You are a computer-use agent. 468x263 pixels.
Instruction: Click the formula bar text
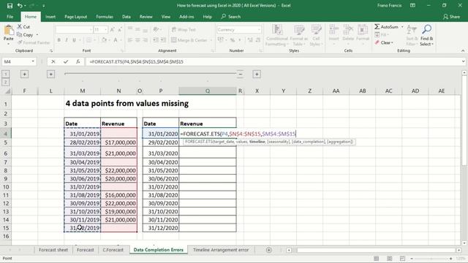(x=137, y=61)
